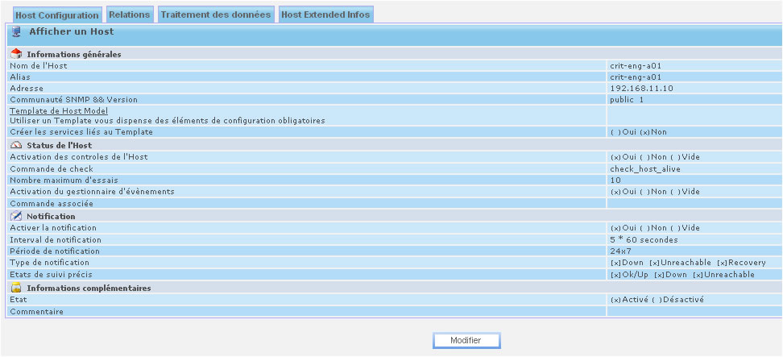This screenshot has height=357, width=783.
Task: Click the lock icon for Informations complémentaires
Action: 16,288
